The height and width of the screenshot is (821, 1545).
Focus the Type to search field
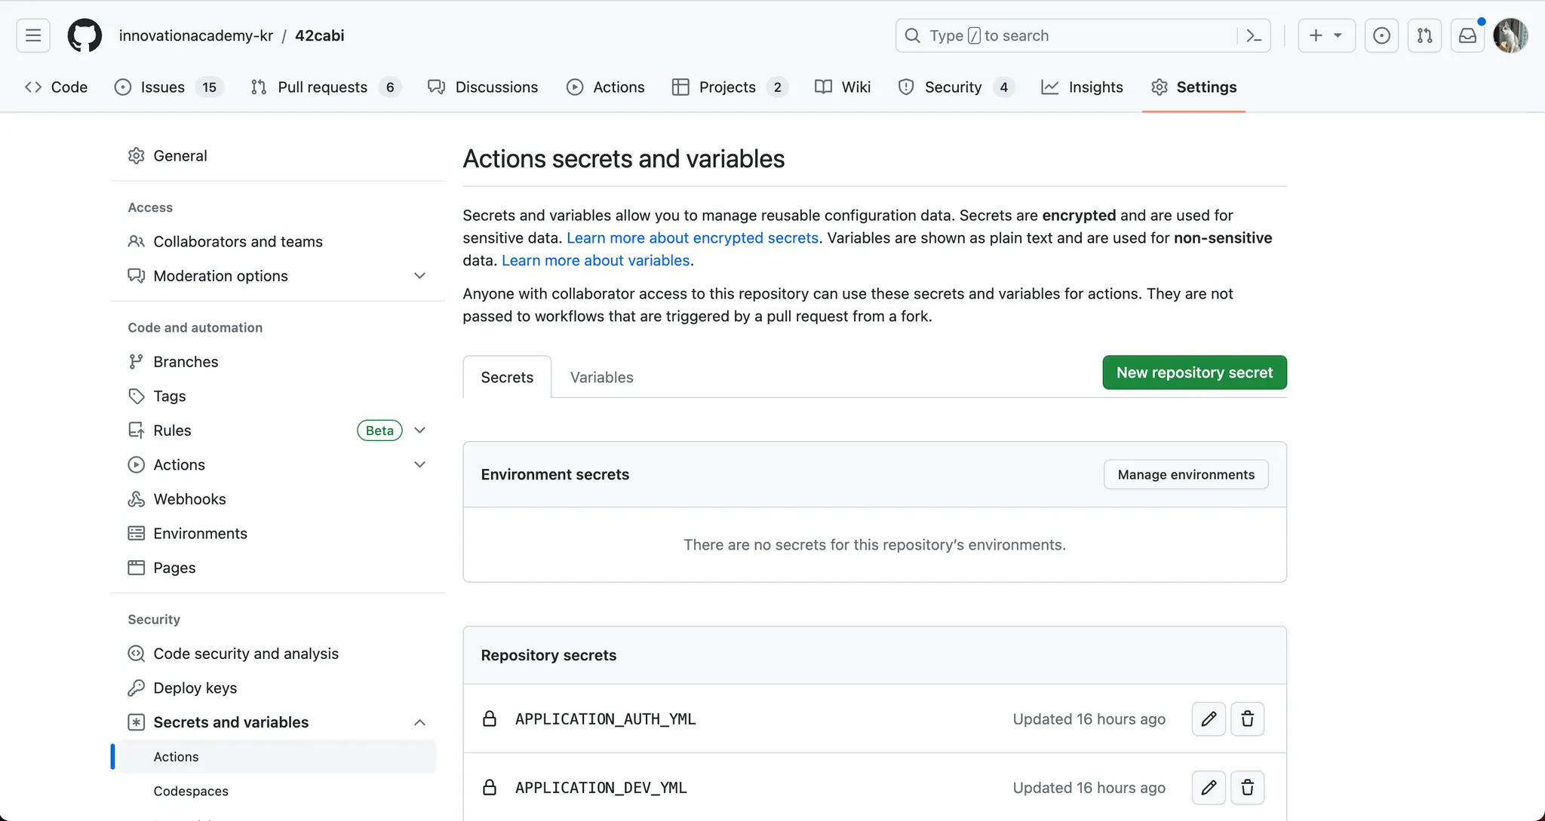tap(1071, 35)
